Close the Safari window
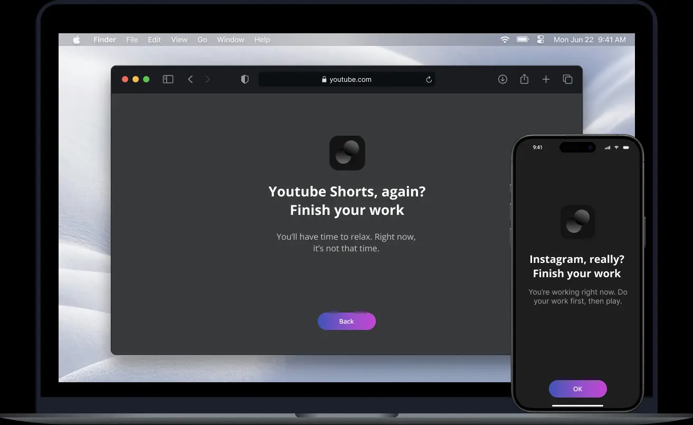693x425 pixels. [x=125, y=79]
